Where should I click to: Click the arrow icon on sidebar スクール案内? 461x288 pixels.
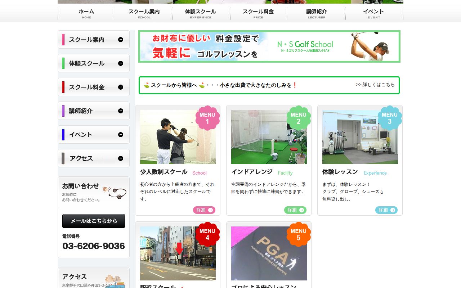click(x=121, y=40)
